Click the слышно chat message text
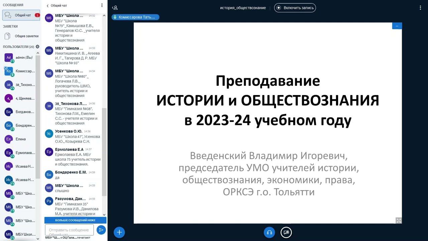Screen dimensions: 428x241 point(62,191)
